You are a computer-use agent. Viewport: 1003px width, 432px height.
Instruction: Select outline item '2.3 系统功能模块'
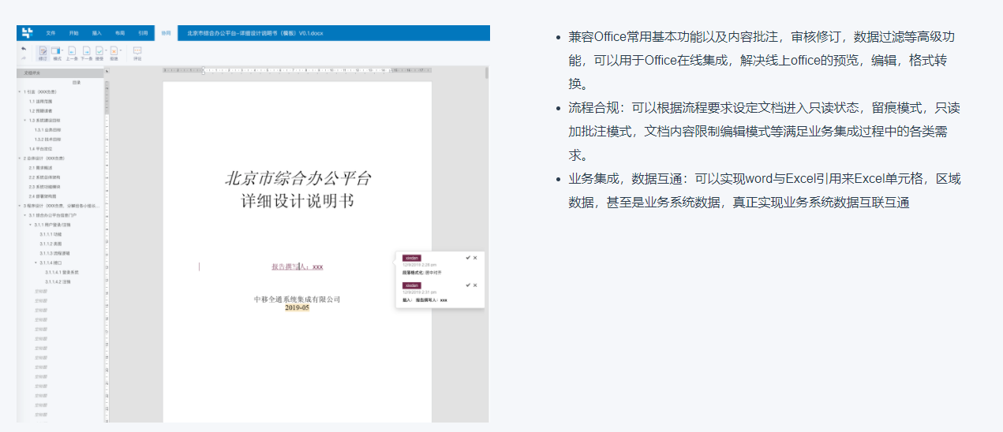44,186
